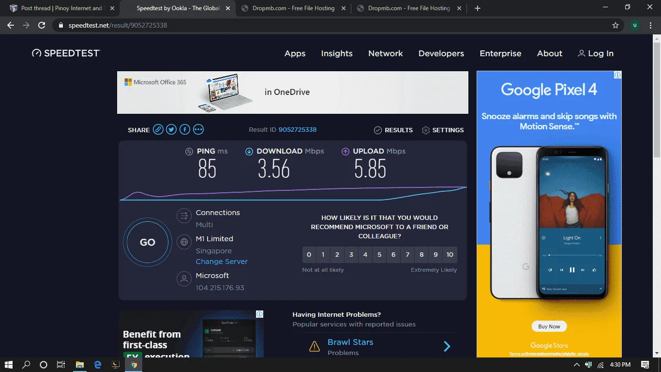661x372 pixels.
Task: Click the warning icon next to Brawl Stars
Action: pyautogui.click(x=315, y=346)
